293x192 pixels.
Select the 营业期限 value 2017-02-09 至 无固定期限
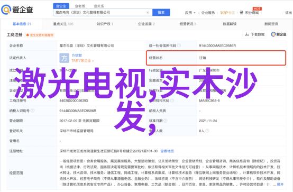point(79,121)
